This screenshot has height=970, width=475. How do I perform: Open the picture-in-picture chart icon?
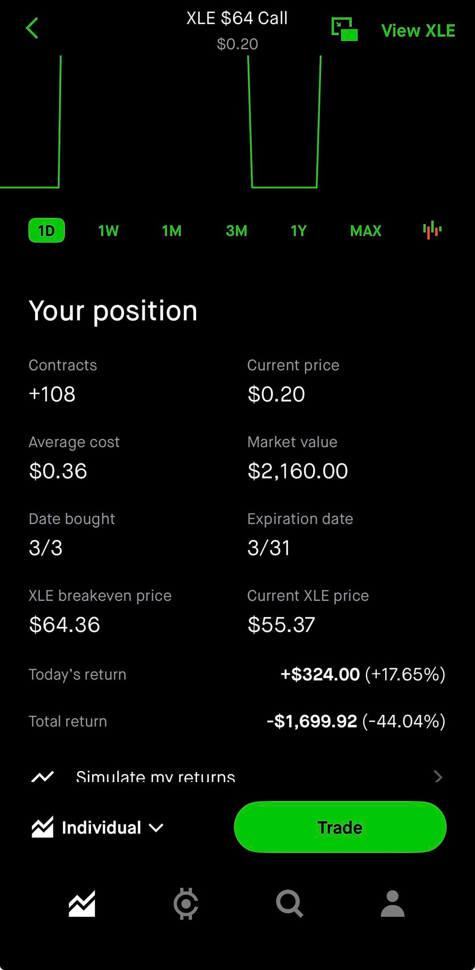click(344, 29)
